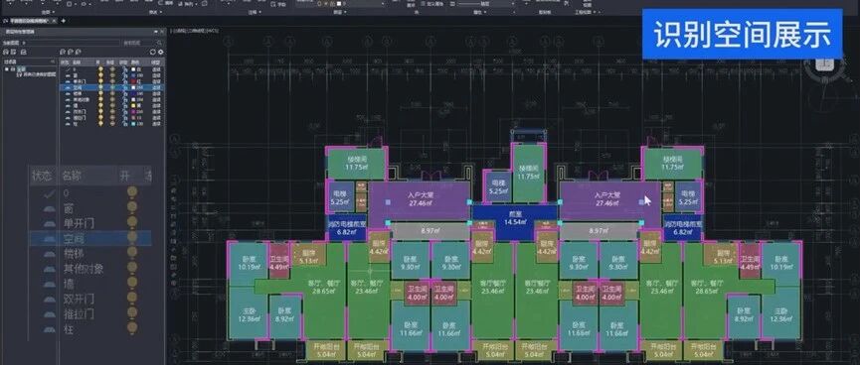860x365 pixels.
Task: Toggle lock icon for the 其他对象 layer
Action: [125, 99]
